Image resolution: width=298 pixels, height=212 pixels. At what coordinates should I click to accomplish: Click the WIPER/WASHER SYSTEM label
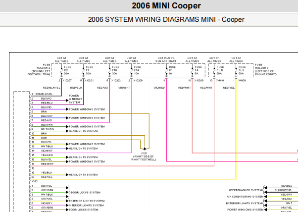pos(246,190)
